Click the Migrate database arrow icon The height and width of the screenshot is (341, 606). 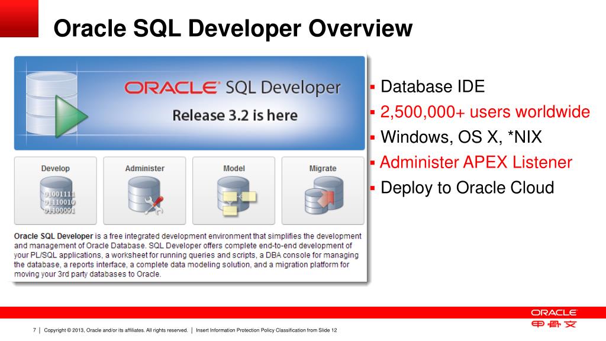click(x=324, y=195)
